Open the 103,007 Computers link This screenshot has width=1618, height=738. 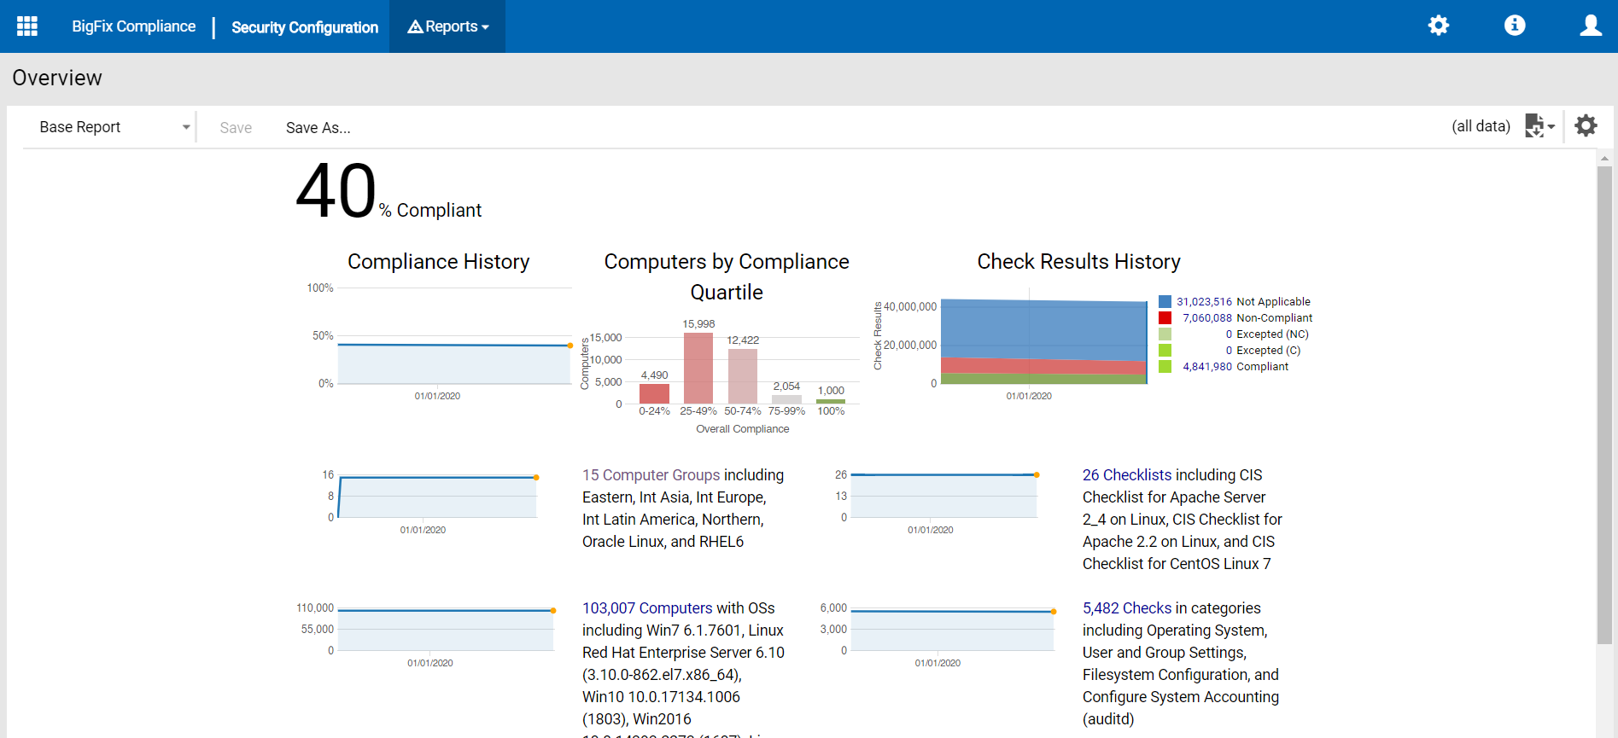click(x=647, y=608)
